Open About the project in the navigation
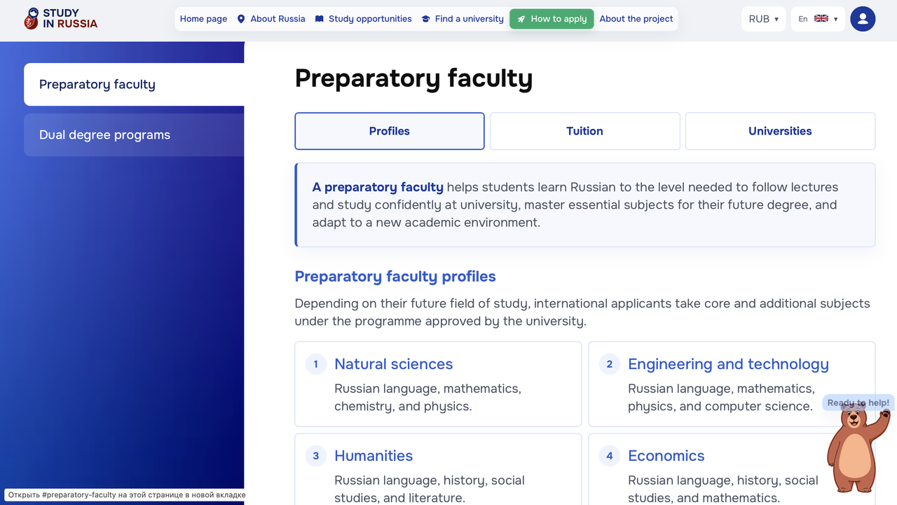 click(636, 19)
